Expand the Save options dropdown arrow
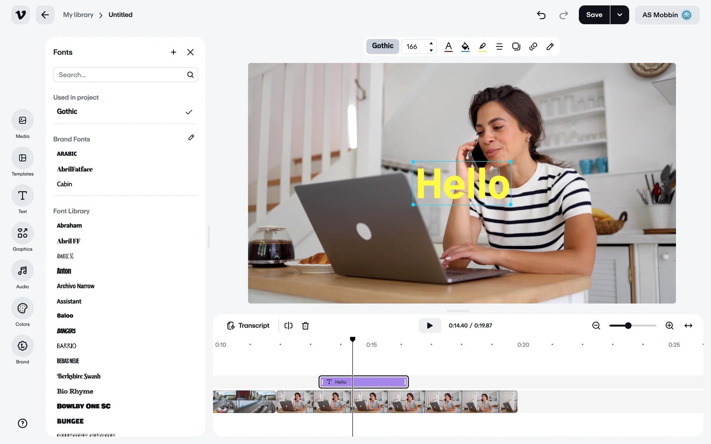The height and width of the screenshot is (444, 711). [620, 15]
